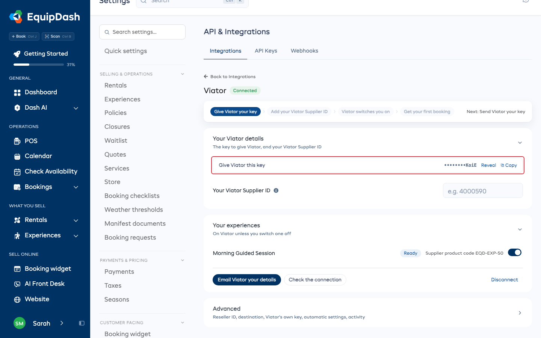This screenshot has width=541, height=338.
Task: Click the Viator Supplier ID input field
Action: pos(483,190)
